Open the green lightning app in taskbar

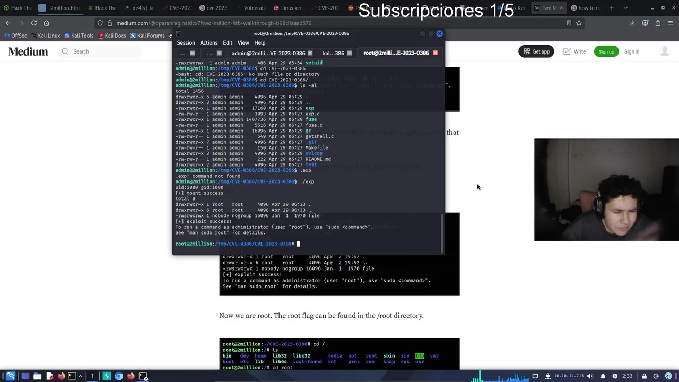tap(107, 376)
